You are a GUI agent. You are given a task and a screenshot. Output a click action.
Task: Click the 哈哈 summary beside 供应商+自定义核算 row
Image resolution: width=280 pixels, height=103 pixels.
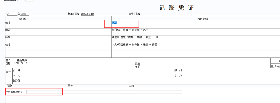[x=8, y=37]
